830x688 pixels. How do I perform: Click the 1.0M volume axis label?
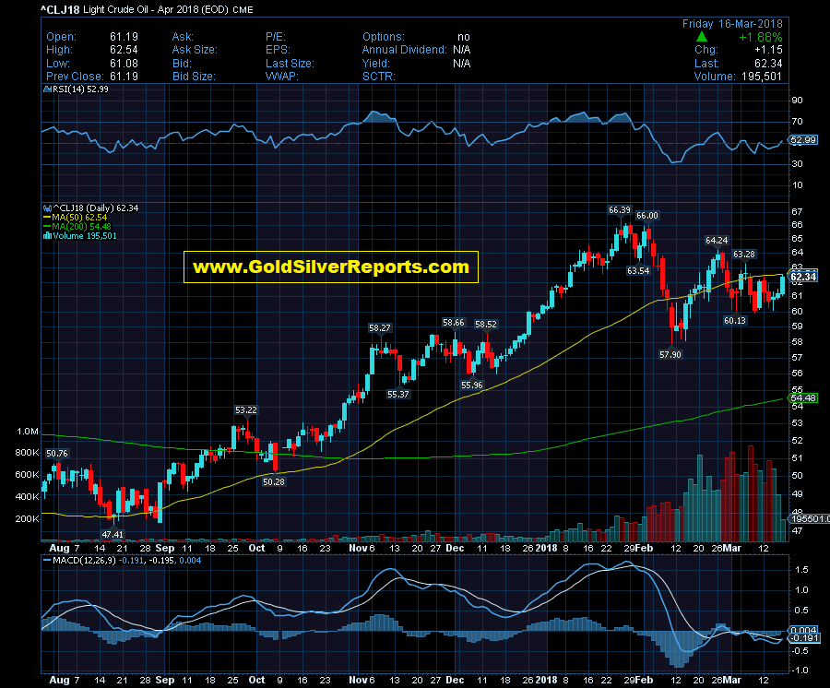point(28,432)
